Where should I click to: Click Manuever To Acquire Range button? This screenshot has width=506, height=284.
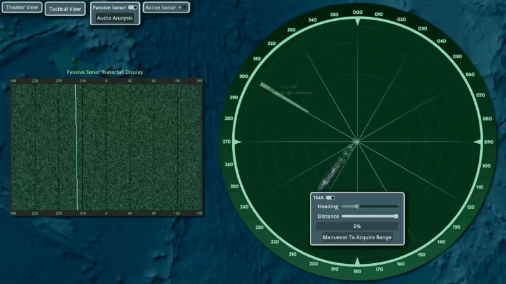(357, 237)
